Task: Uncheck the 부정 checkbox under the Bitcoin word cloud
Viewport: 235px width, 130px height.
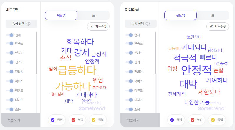Action: point(73,120)
